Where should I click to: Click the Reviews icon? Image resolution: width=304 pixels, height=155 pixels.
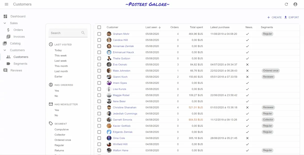[5, 70]
